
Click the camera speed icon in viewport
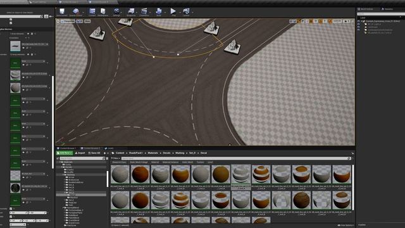coord(347,21)
